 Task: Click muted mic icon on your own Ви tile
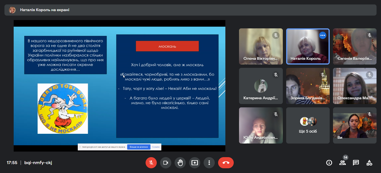(x=370, y=114)
